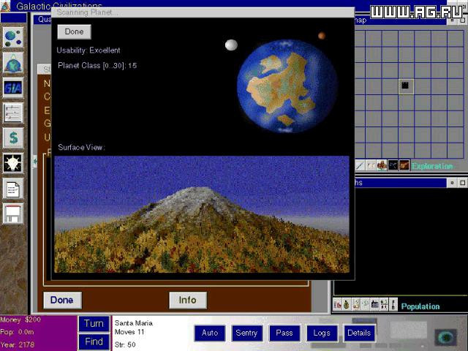Click the 'Surface View:' label
The height and width of the screenshot is (351, 468).
click(81, 147)
